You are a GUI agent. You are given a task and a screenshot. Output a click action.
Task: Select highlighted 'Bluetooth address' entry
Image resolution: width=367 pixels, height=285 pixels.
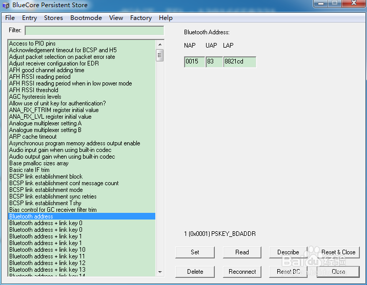(x=82, y=216)
